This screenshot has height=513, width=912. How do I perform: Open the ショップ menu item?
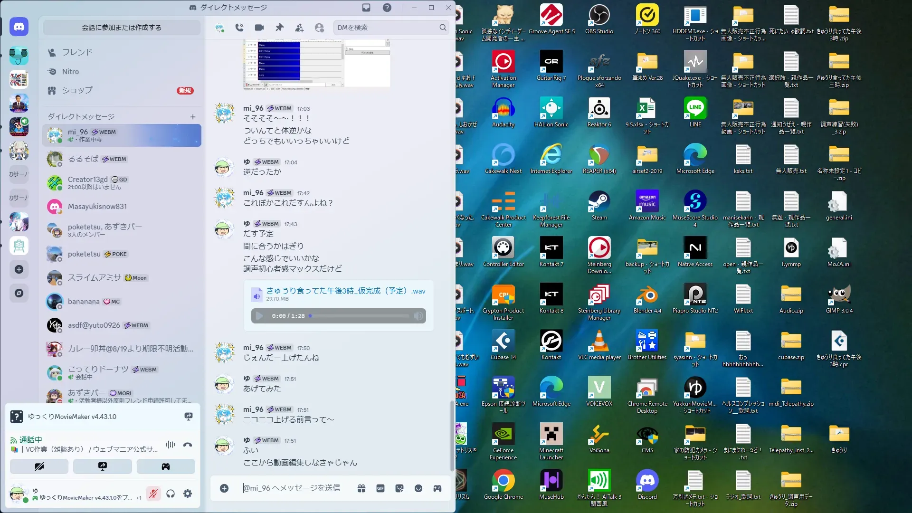pos(77,90)
